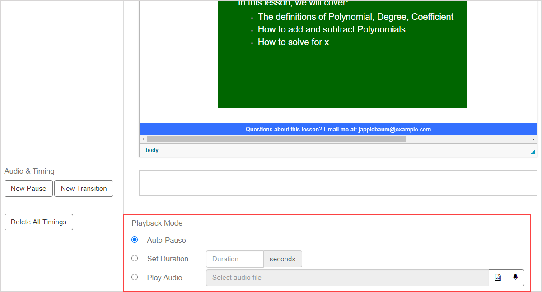542x292 pixels.
Task: Add a New Transition
Action: 84,189
